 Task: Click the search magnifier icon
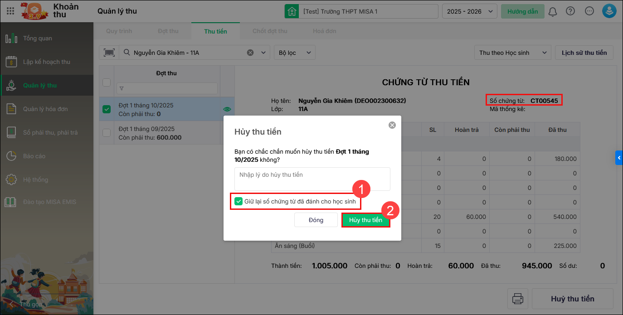tap(127, 53)
